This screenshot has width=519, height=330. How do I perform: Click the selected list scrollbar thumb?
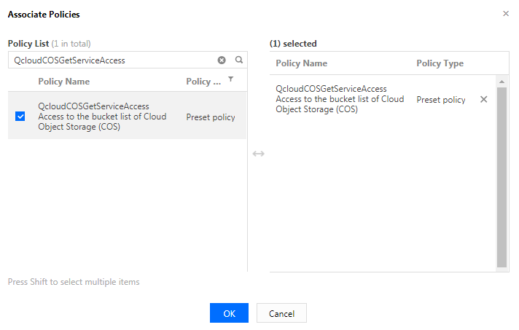[502, 177]
